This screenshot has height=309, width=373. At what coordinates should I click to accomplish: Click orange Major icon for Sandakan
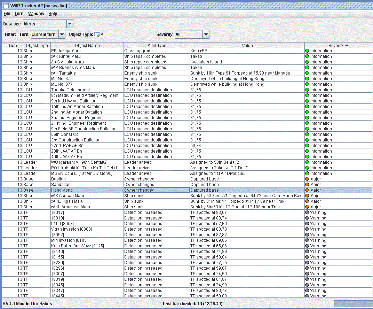coord(307,185)
